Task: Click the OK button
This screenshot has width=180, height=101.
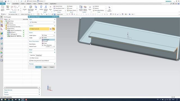Action: (38, 67)
